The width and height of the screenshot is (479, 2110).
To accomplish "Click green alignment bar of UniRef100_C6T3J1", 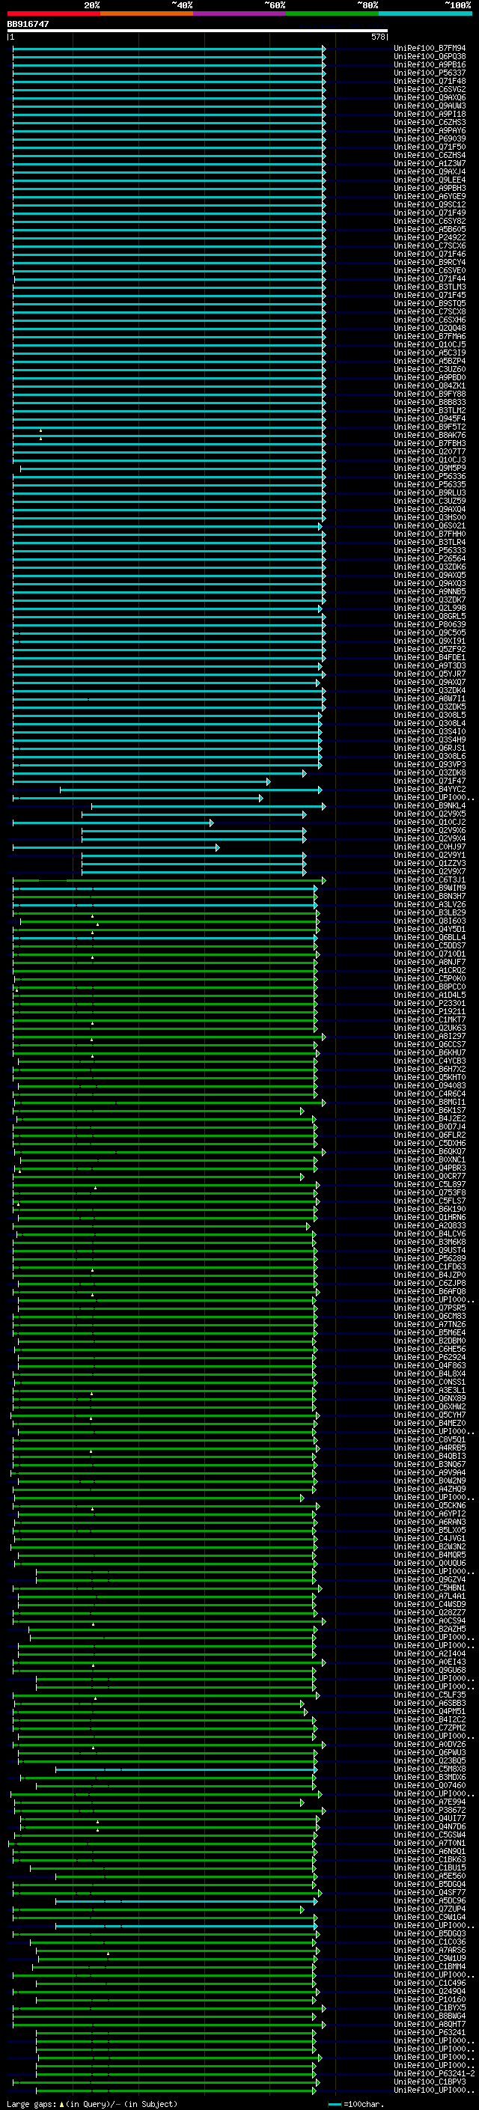I will click(168, 880).
